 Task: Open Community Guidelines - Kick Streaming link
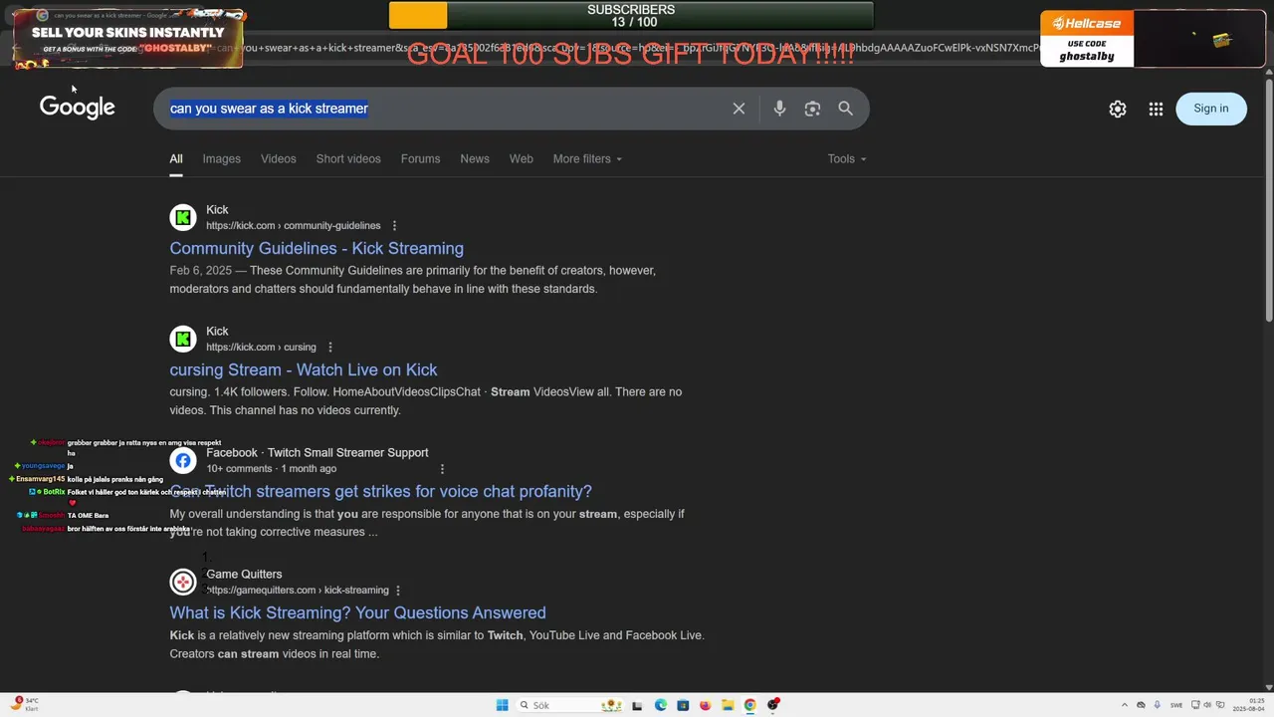317,248
